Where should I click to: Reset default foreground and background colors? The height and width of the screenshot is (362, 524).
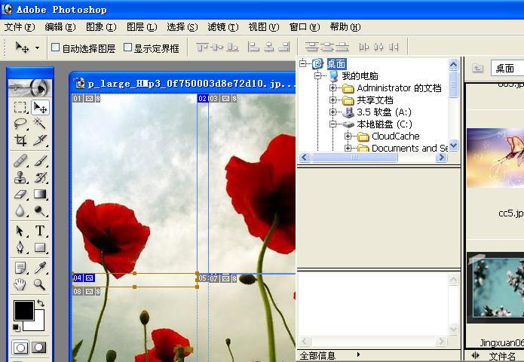tap(16, 327)
